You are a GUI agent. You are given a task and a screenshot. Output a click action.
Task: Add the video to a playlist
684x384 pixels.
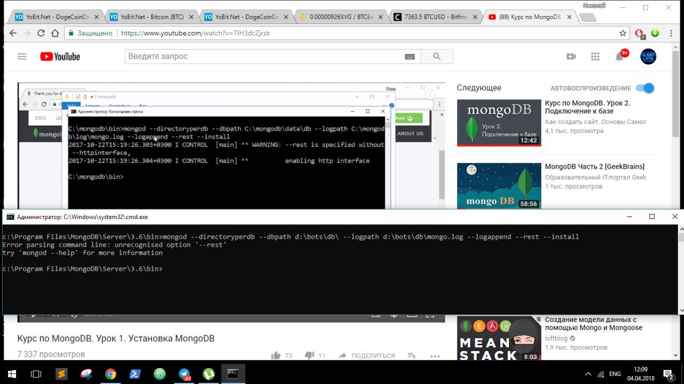click(411, 356)
